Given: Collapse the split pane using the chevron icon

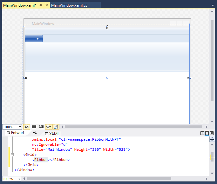Looking at the screenshot, I should click(212, 133).
